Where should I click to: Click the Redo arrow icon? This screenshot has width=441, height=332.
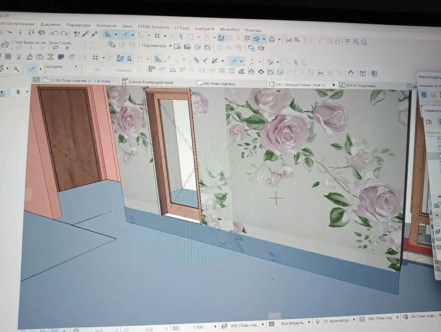click(x=64, y=33)
